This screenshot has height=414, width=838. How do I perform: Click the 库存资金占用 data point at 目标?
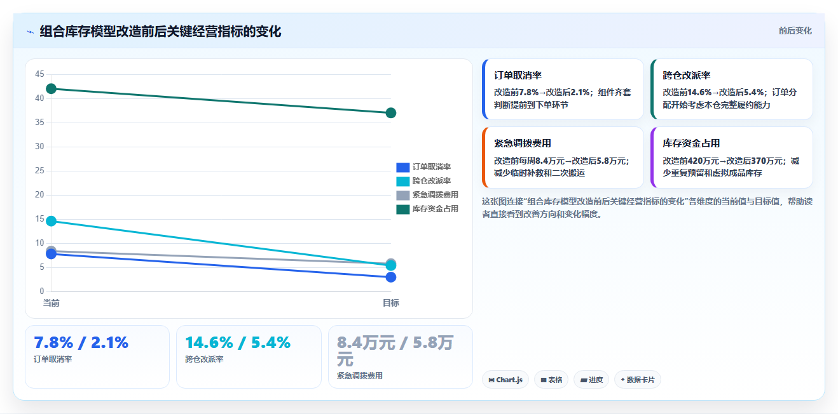tap(391, 113)
